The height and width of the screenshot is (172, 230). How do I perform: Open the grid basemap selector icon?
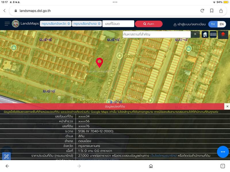tap(213, 34)
